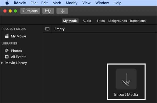This screenshot has height=103, width=157.
Task: Click the large Import Media arrow button
Action: coord(126,79)
